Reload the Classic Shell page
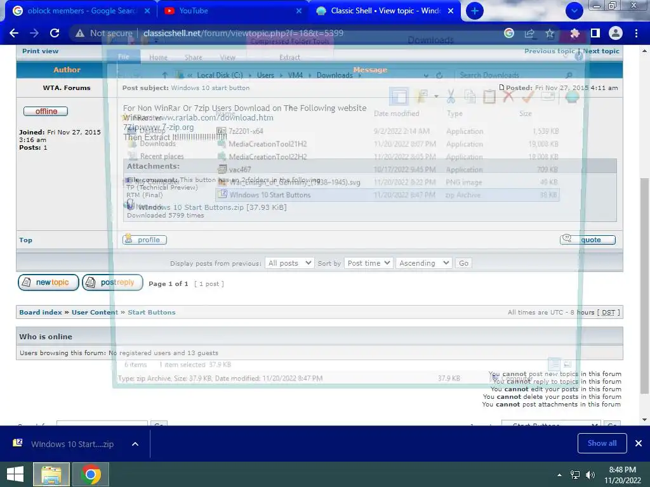650x487 pixels. (55, 33)
